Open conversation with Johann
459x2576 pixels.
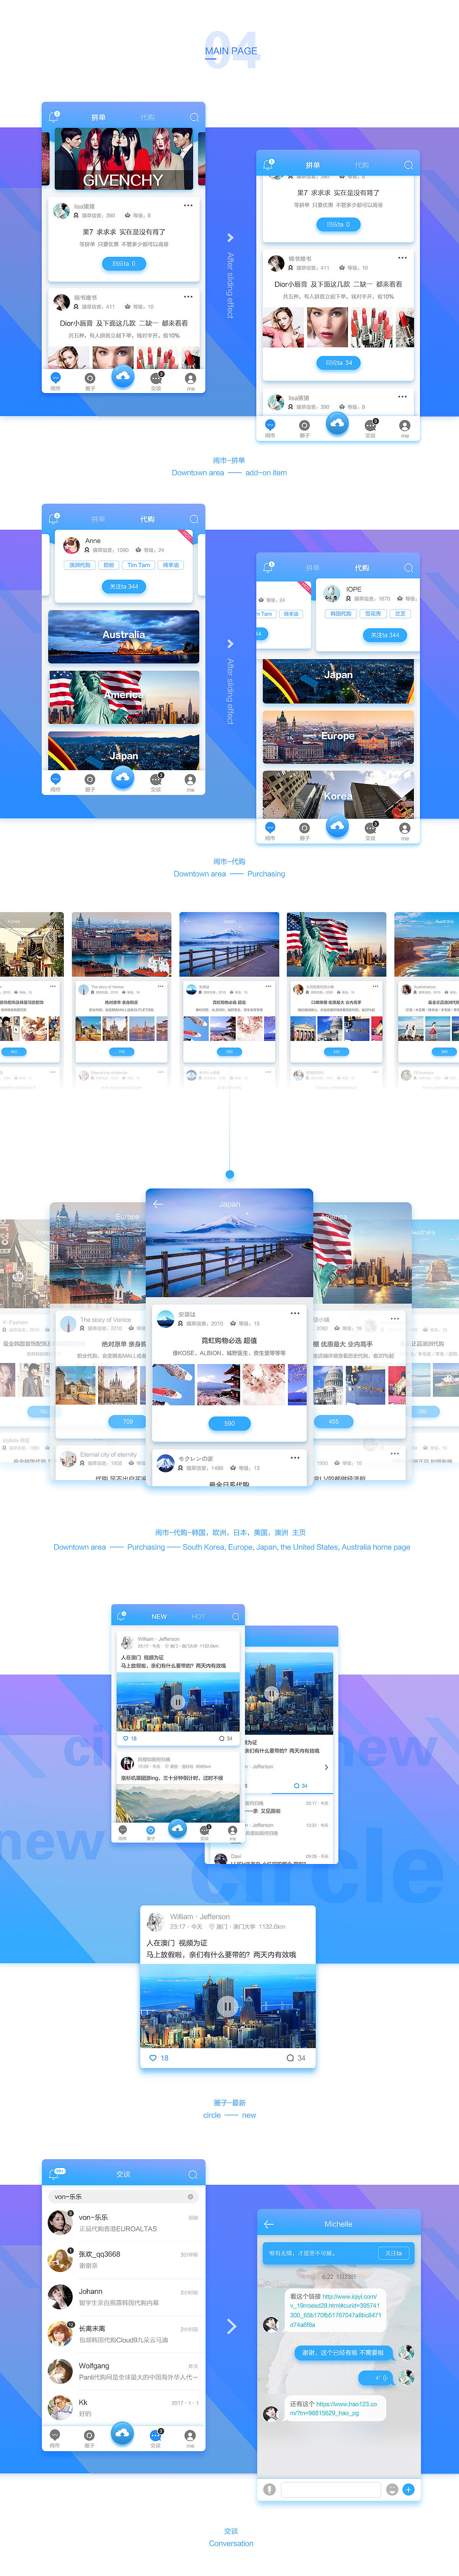click(x=123, y=2297)
